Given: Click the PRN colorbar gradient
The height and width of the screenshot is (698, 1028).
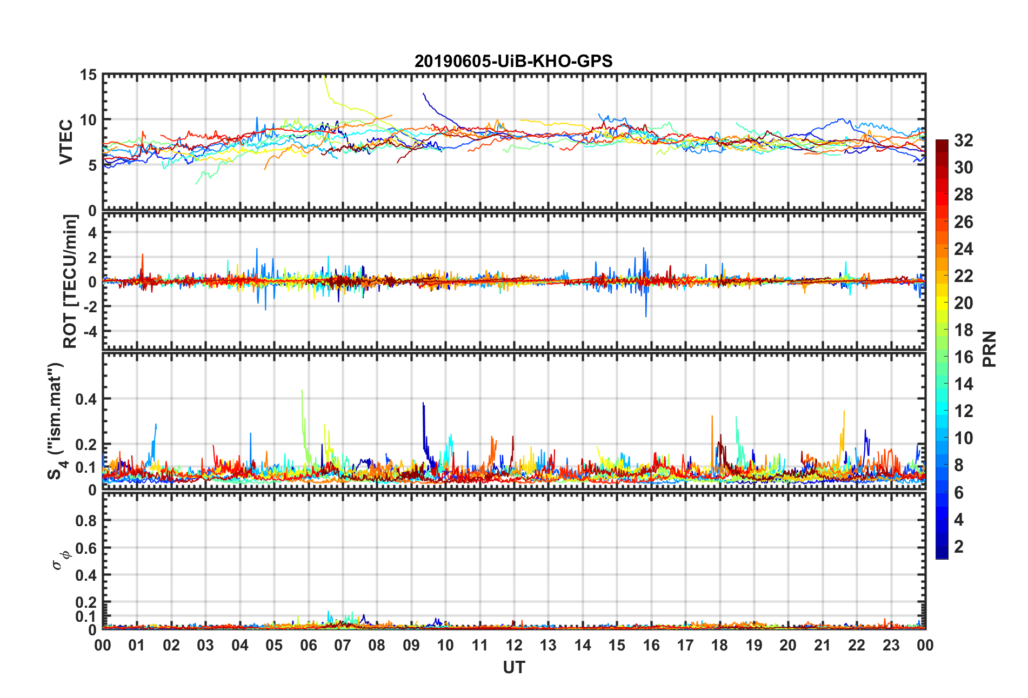Looking at the screenshot, I should pos(942,349).
